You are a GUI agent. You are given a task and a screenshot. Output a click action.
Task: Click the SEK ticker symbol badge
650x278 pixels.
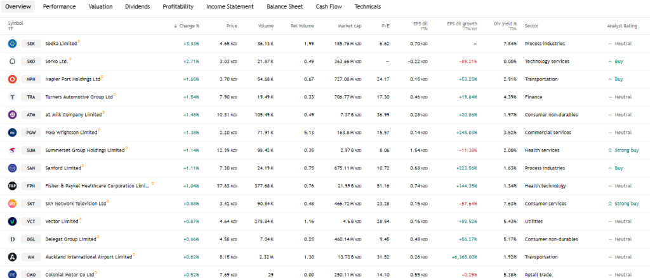tap(31, 44)
